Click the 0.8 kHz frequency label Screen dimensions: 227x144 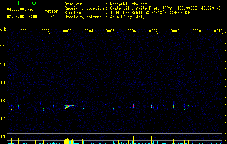click(x=3, y=101)
